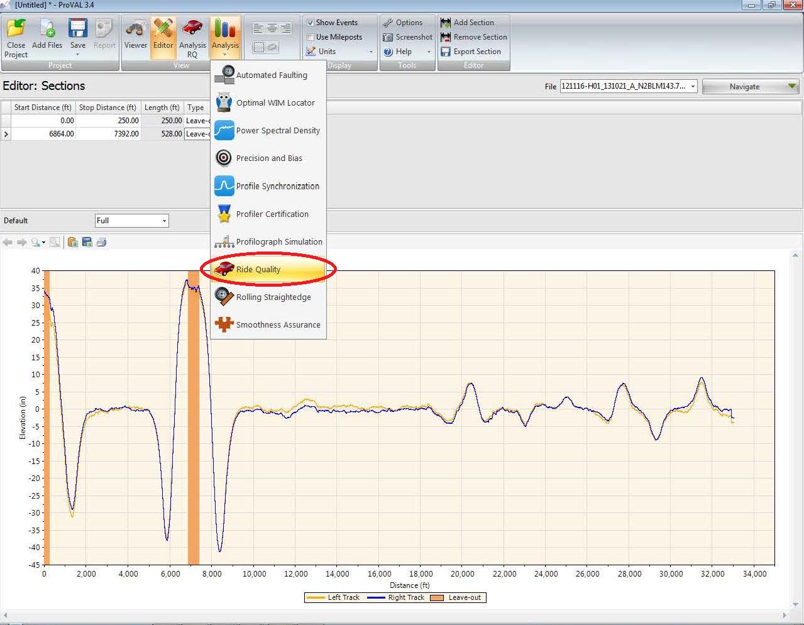This screenshot has width=804, height=625.
Task: Open the Help dropdown arrow
Action: click(429, 52)
